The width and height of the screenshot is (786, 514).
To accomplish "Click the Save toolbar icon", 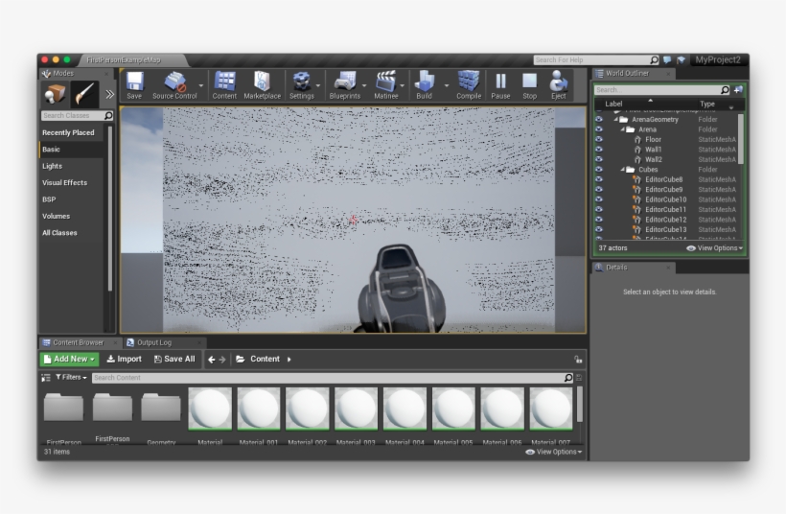I will pos(134,84).
